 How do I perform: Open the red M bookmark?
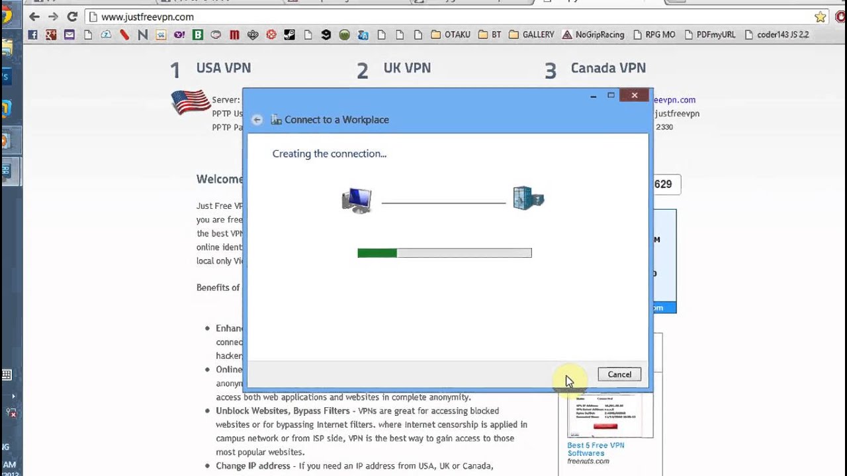(234, 34)
